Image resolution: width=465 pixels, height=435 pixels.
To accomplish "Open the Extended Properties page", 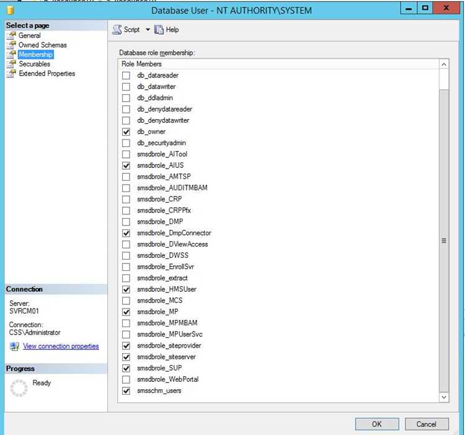I will coord(47,74).
